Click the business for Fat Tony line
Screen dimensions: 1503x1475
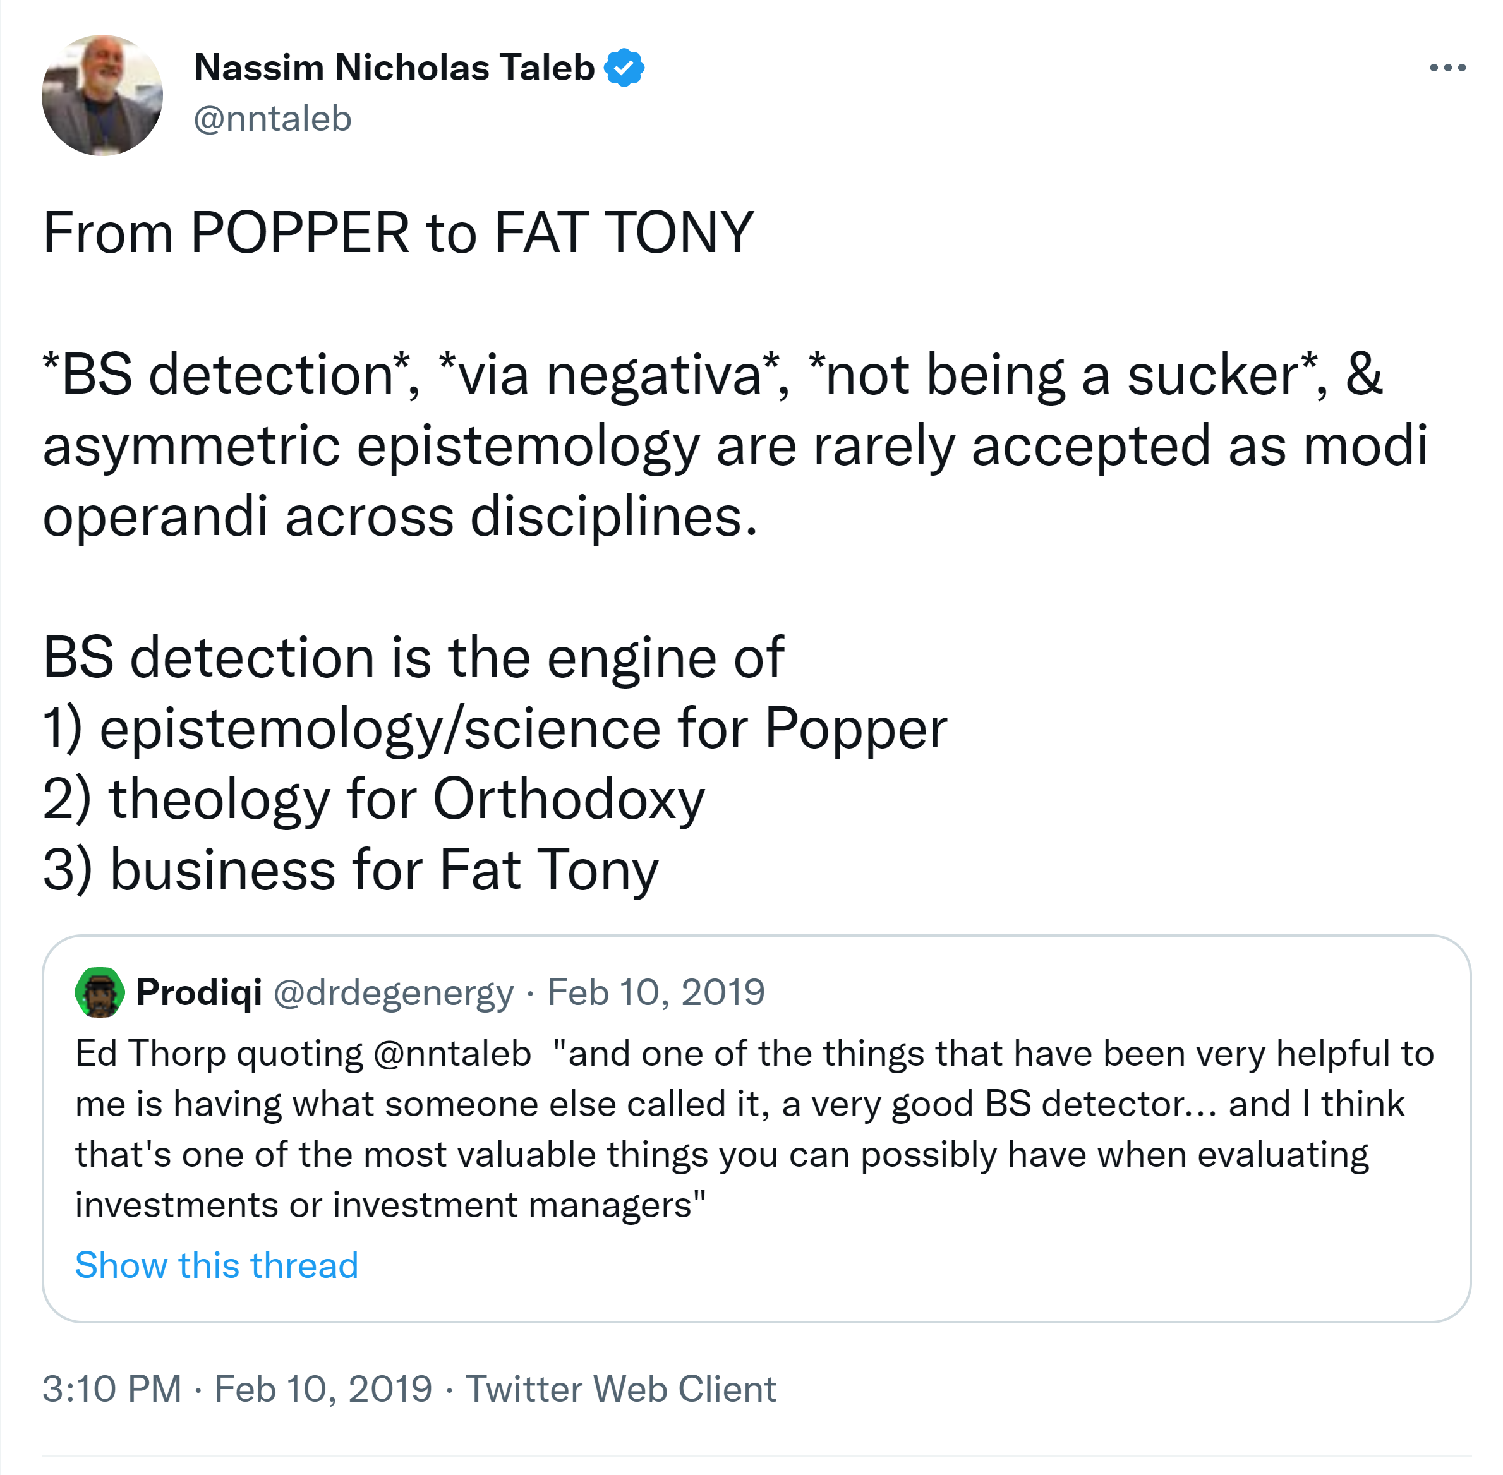350,869
